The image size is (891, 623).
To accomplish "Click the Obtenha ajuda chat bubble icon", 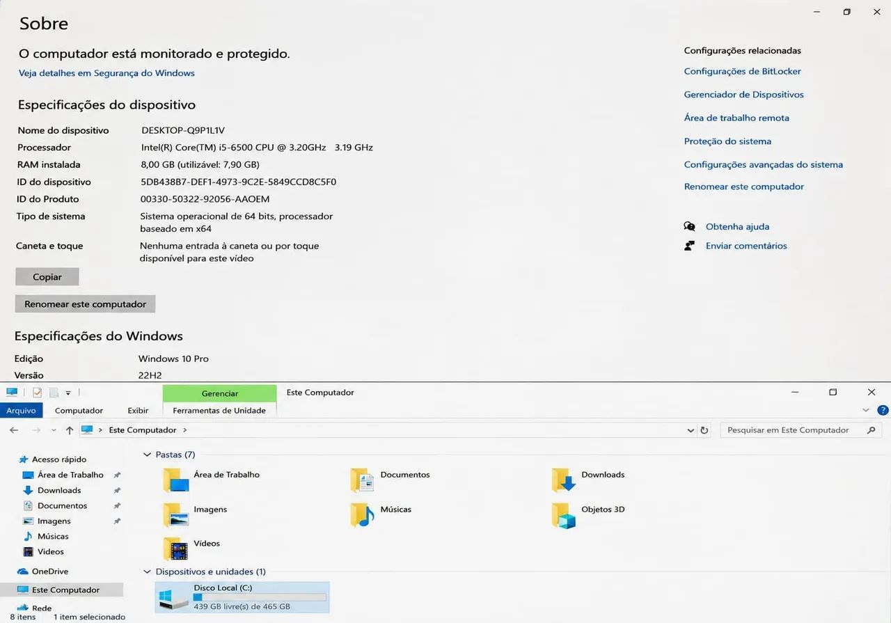I will point(689,226).
